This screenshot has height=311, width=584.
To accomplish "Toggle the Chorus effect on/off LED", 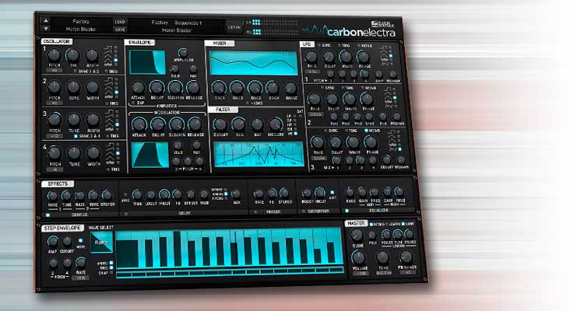I will click(47, 215).
